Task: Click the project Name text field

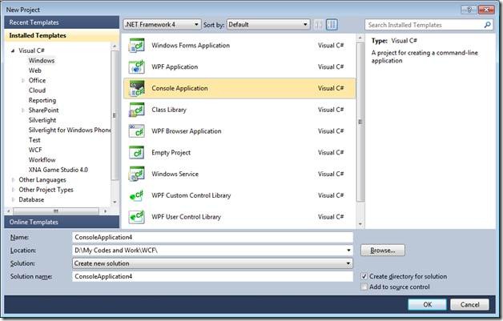Action: [212, 238]
